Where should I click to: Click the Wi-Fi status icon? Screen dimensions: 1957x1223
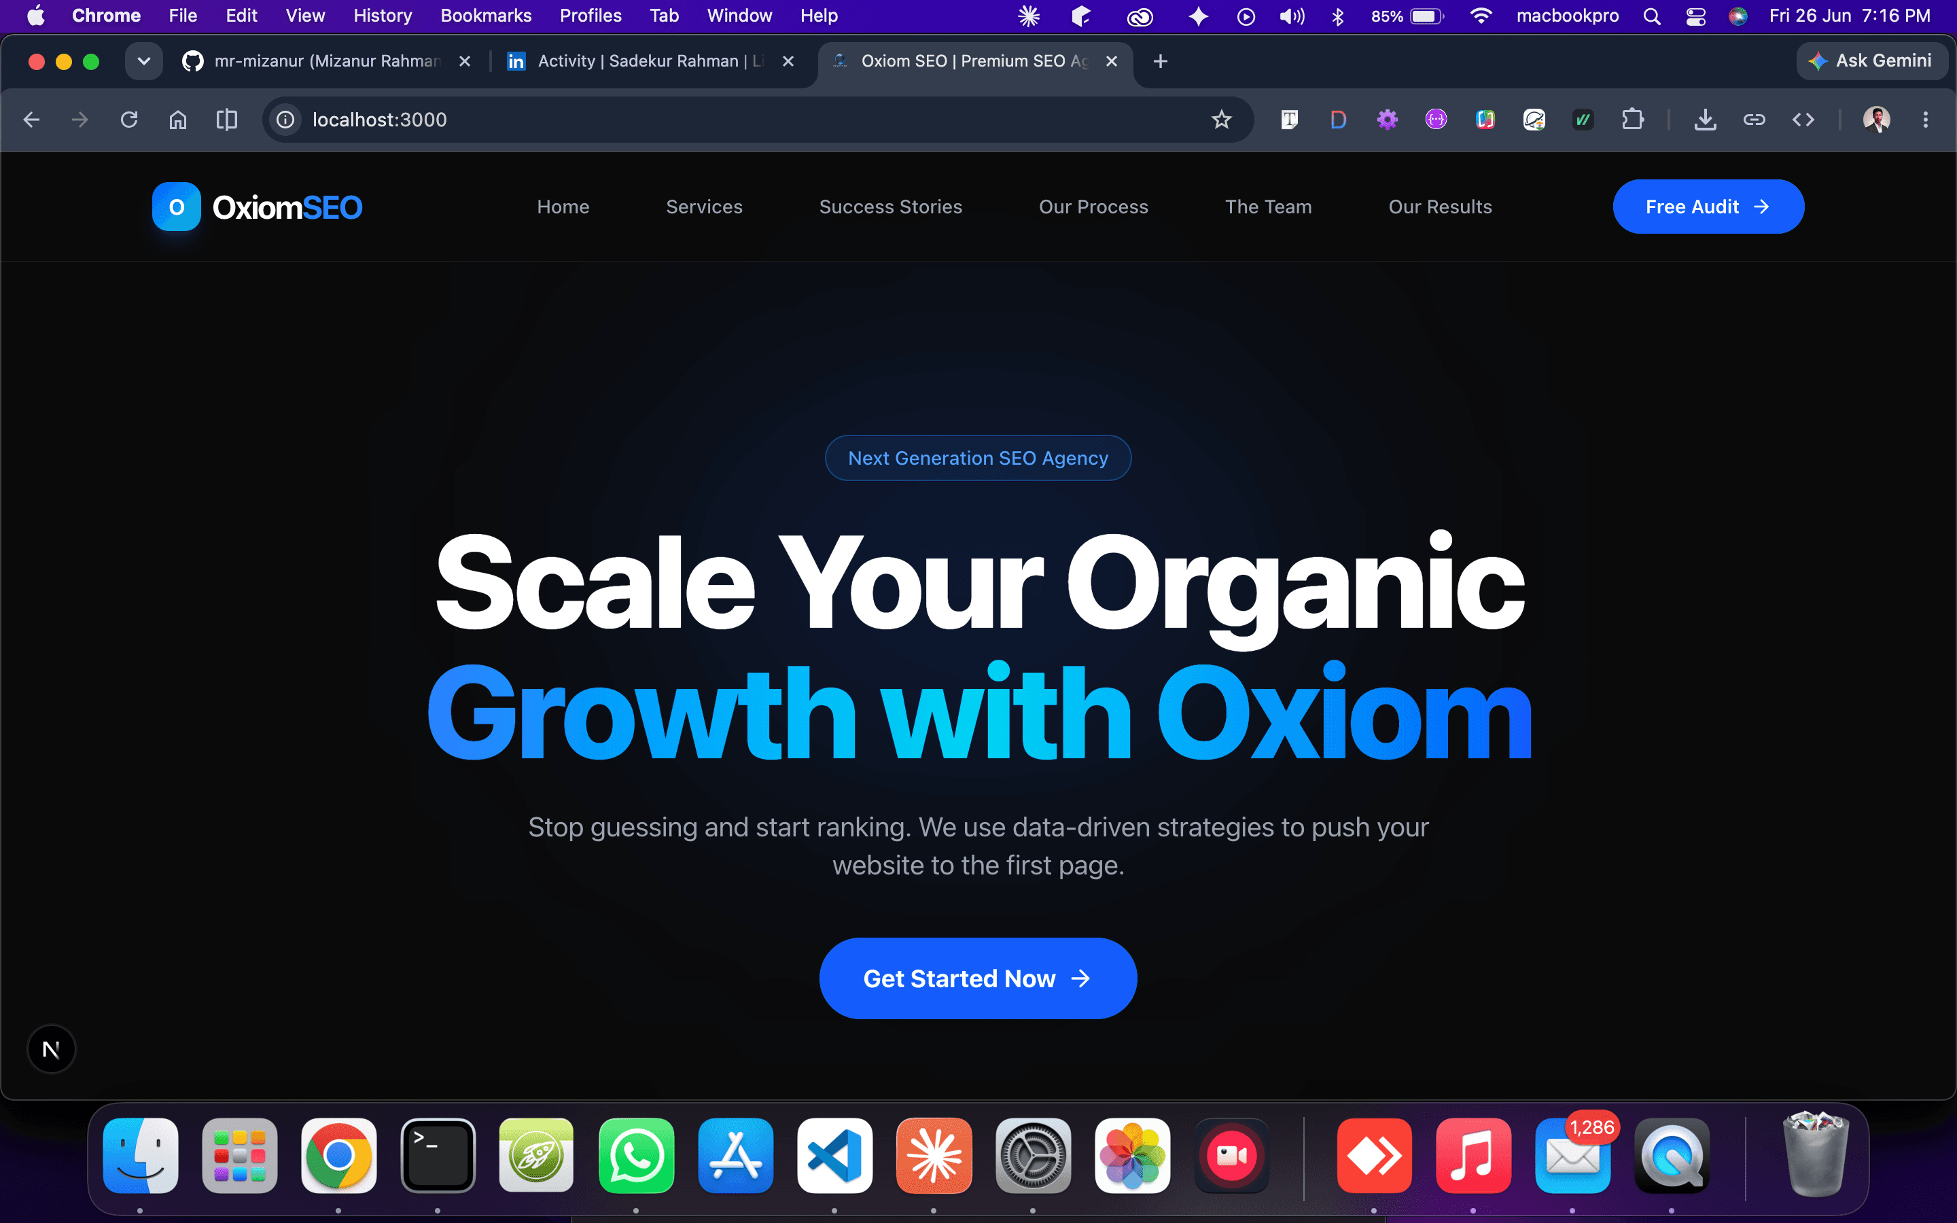(x=1481, y=16)
